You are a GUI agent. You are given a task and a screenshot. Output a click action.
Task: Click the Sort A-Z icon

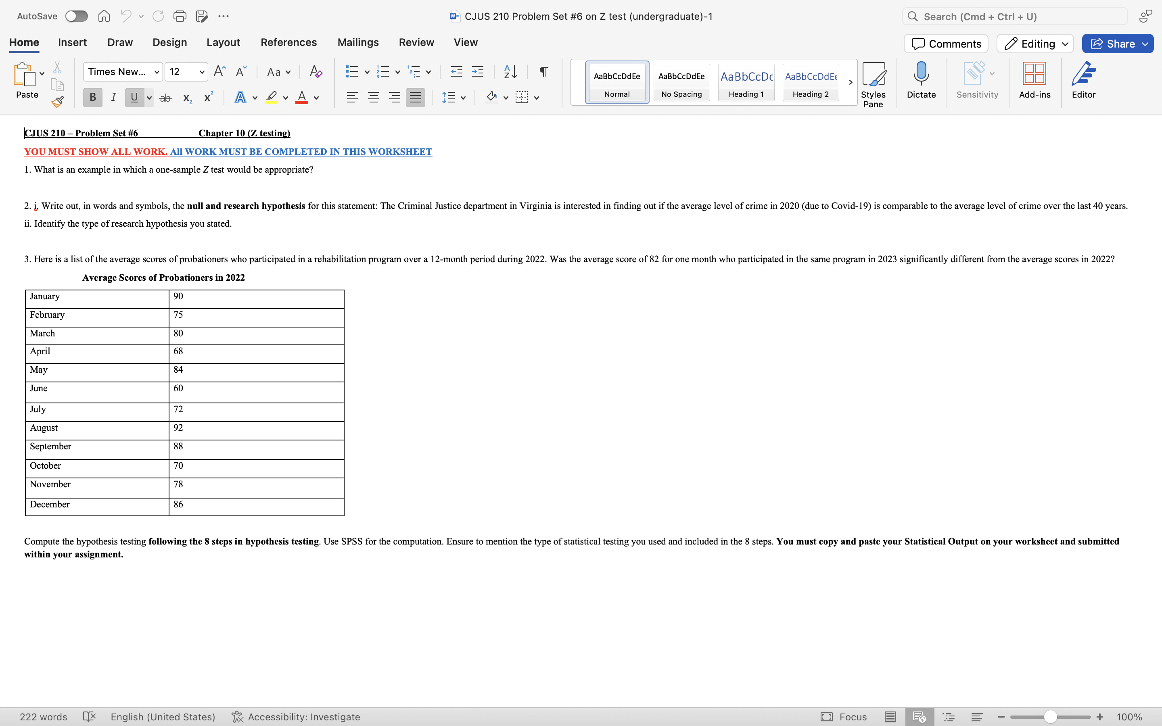coord(510,72)
